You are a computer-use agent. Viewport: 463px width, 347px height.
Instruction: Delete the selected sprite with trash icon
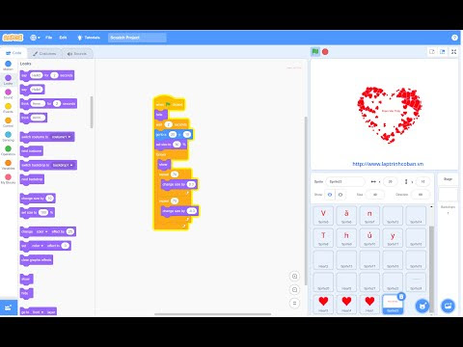tap(401, 297)
